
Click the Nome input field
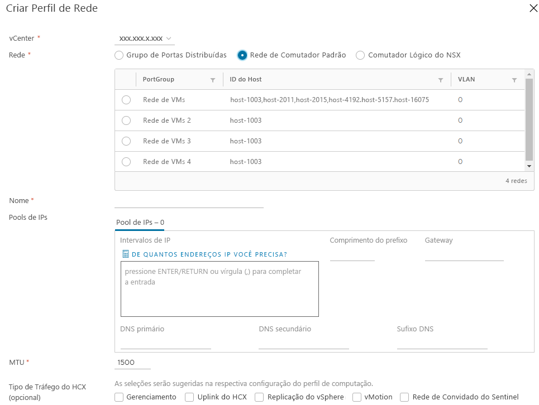tap(189, 202)
